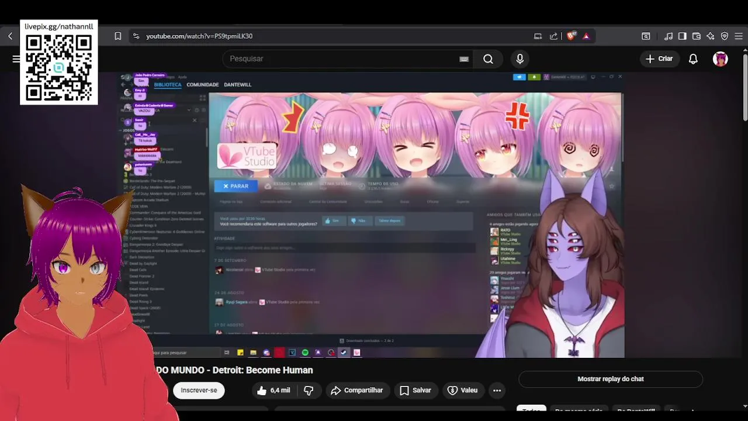Click the Spotify icon in video taskbar
Screen dimensions: 748x421
[305, 353]
